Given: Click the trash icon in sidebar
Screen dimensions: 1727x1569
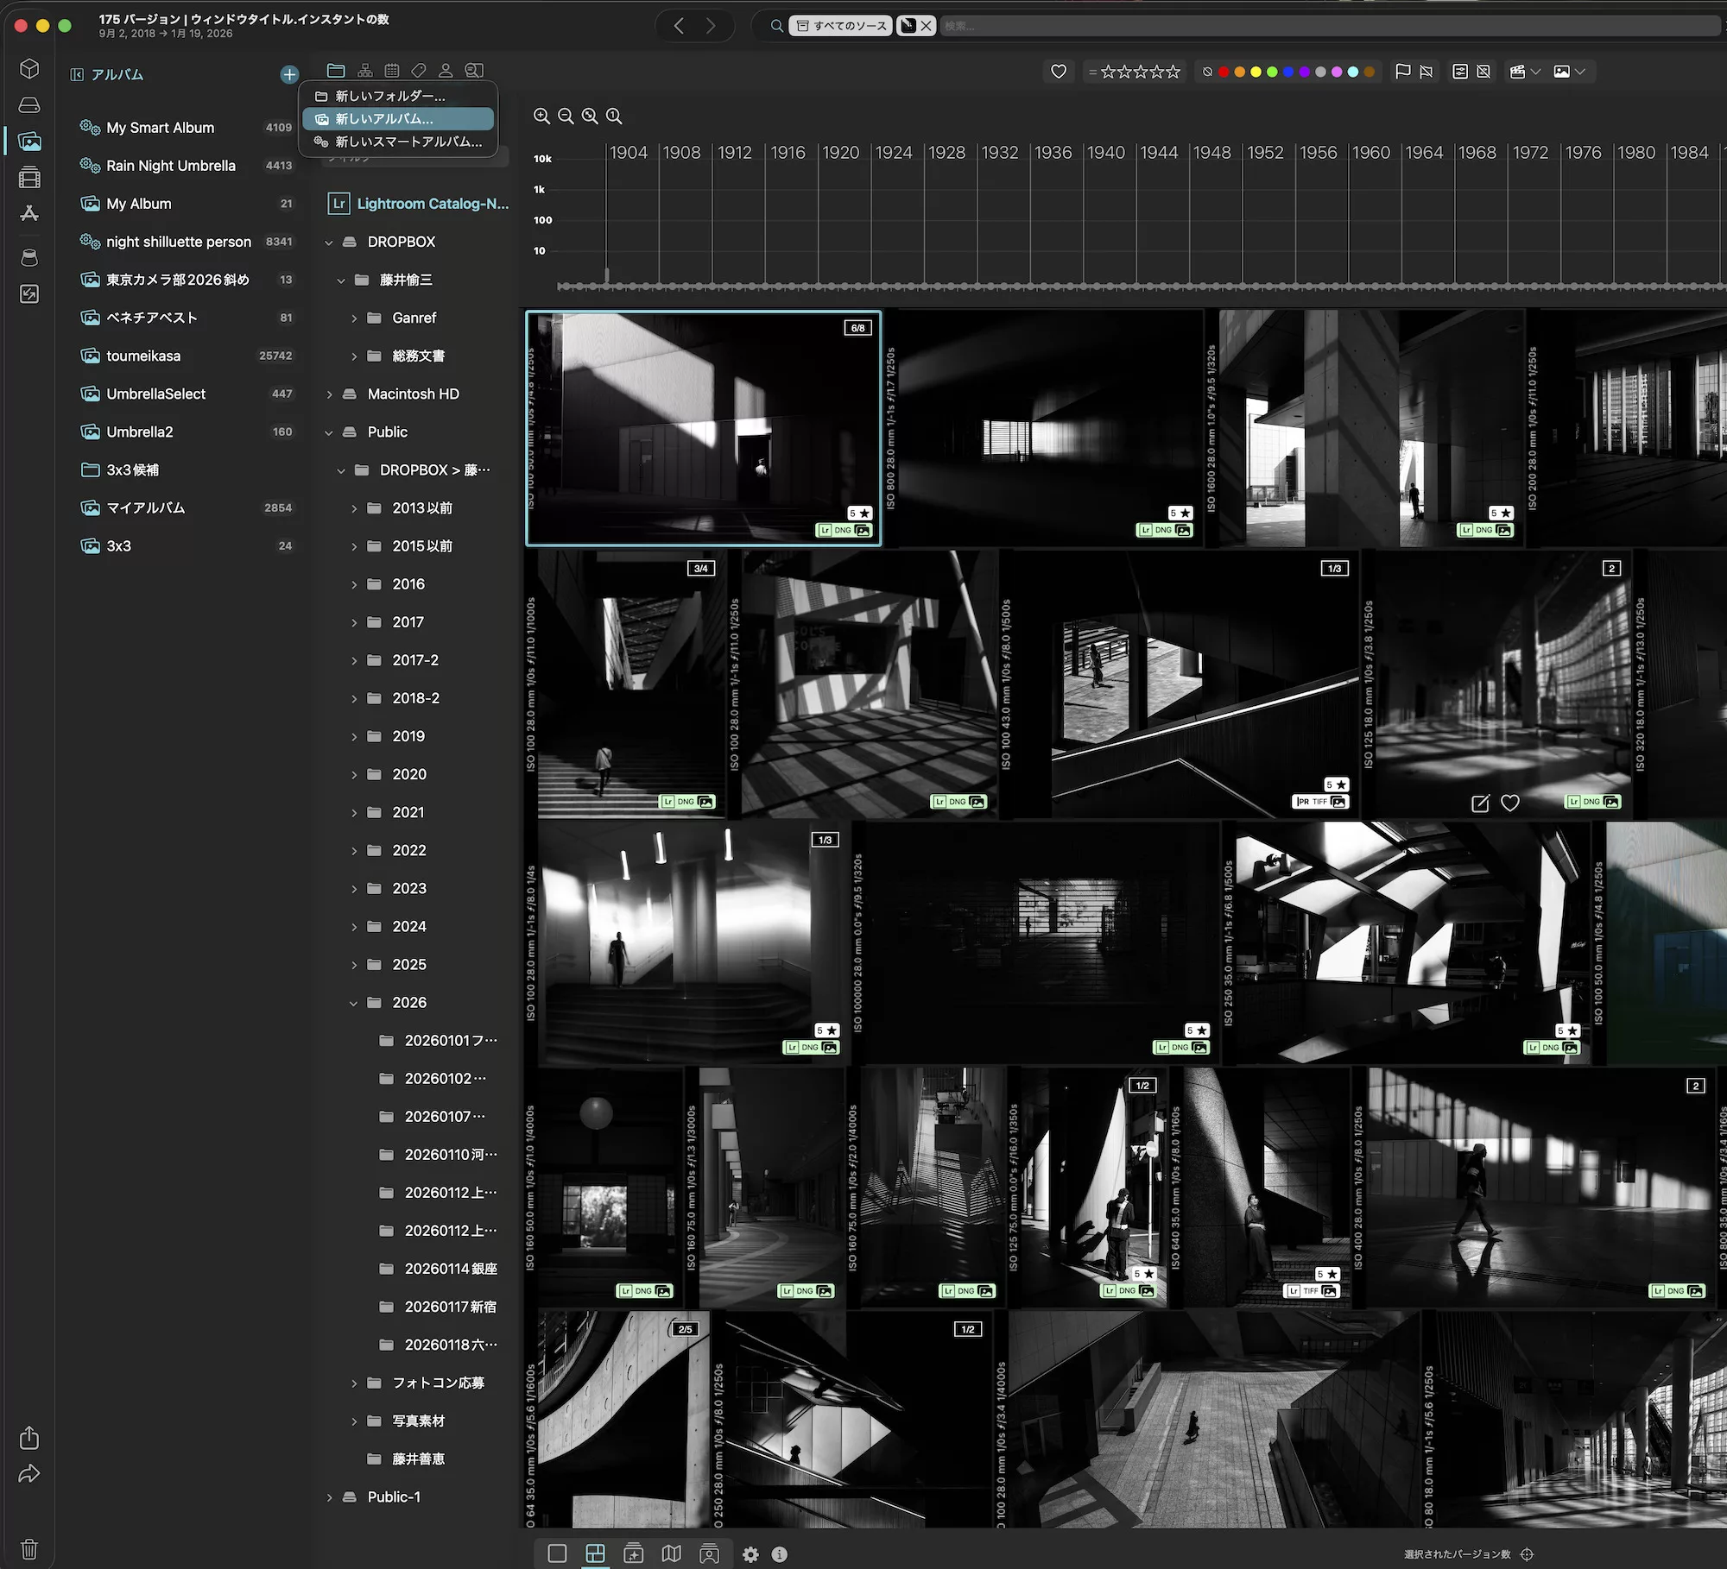Looking at the screenshot, I should (29, 1548).
